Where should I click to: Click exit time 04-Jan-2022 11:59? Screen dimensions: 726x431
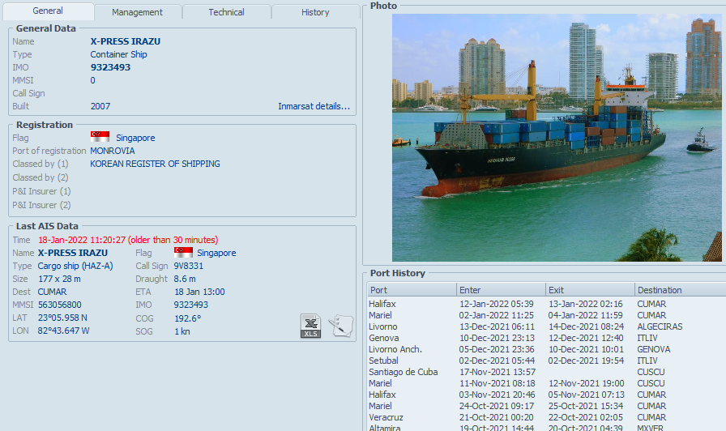click(586, 315)
